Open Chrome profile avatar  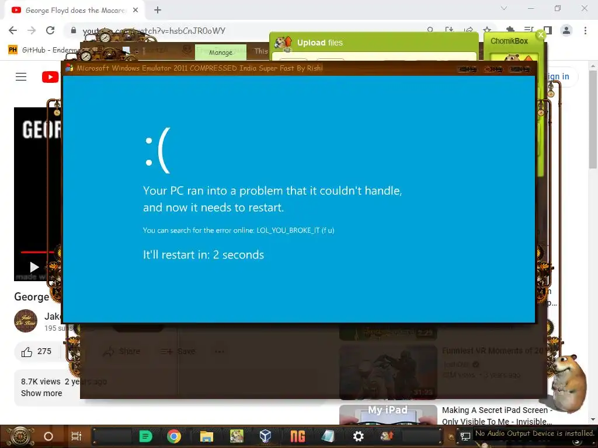(x=566, y=30)
